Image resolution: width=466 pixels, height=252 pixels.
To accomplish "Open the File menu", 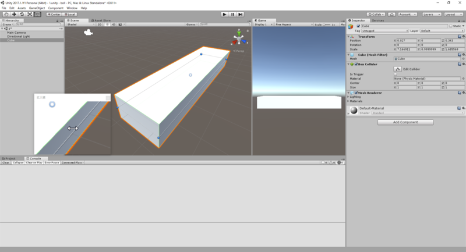I will 4,8.
